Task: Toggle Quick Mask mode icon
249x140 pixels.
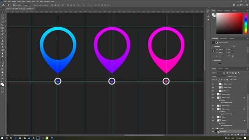Action: tap(2, 88)
